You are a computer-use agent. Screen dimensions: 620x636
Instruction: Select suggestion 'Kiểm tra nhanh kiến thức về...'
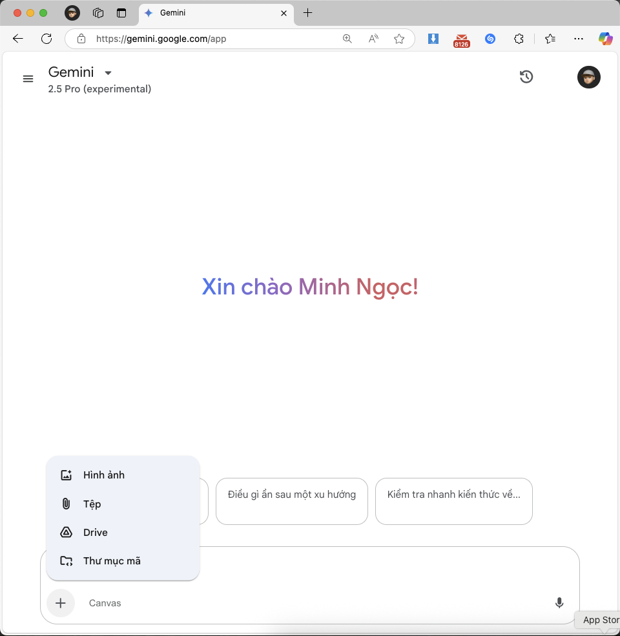pos(453,501)
